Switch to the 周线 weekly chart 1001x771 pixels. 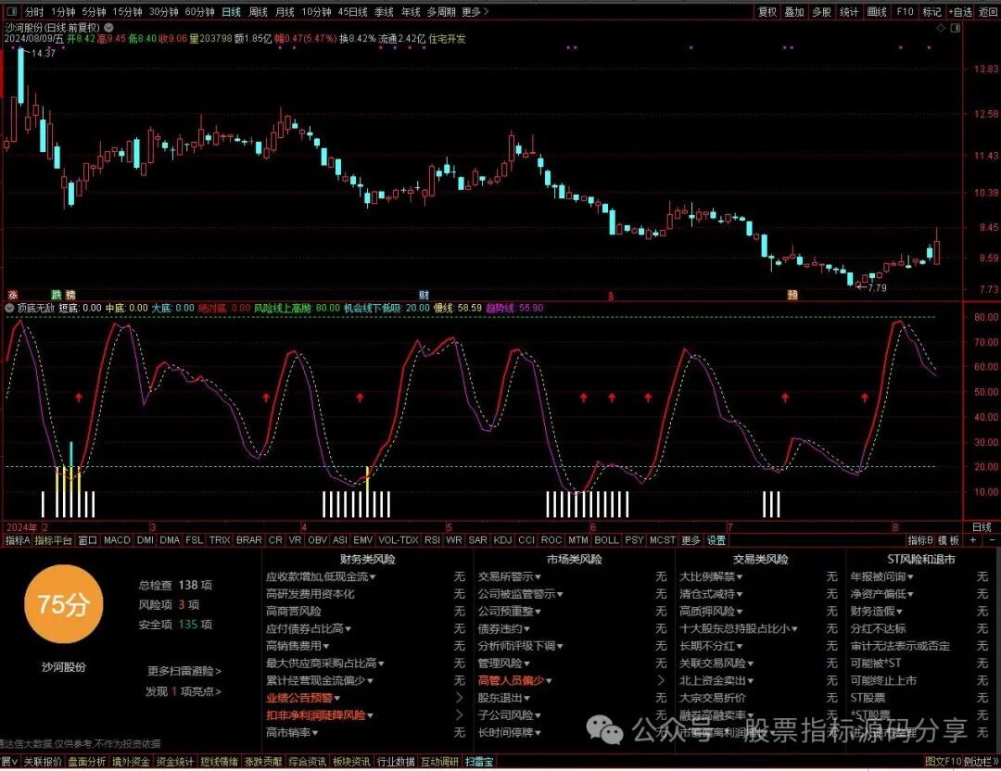pyautogui.click(x=258, y=11)
